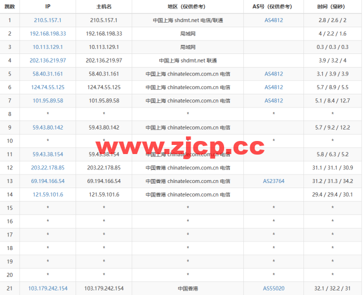This screenshot has height=295, width=363.
Task: Click hop number 8
Action: click(x=10, y=114)
